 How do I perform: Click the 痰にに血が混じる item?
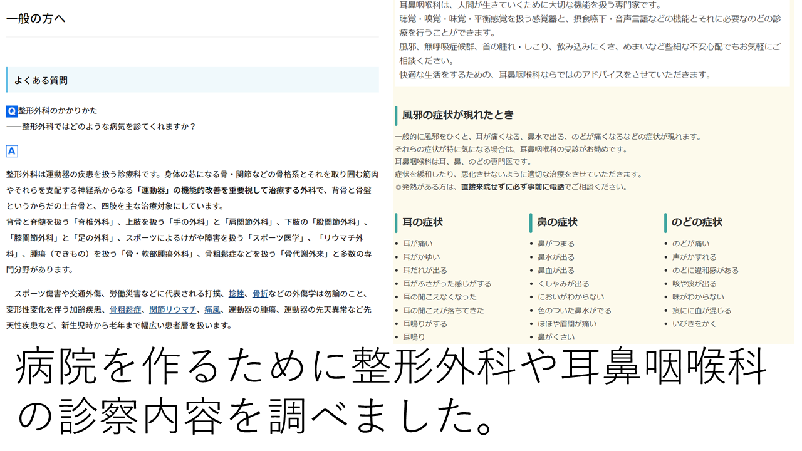tap(702, 311)
